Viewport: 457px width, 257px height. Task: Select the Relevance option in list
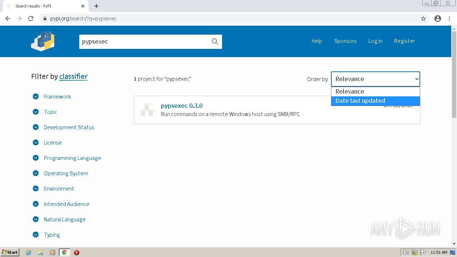[375, 91]
